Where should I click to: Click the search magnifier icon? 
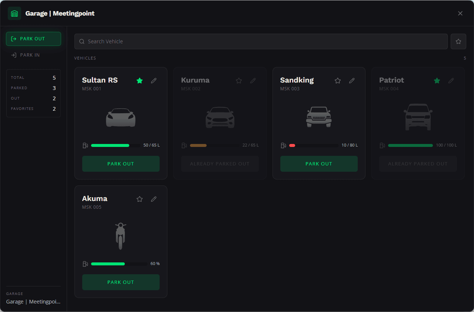(x=82, y=41)
